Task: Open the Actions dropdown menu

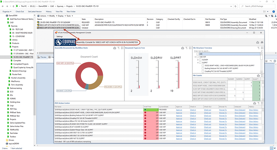Action: [44, 16]
